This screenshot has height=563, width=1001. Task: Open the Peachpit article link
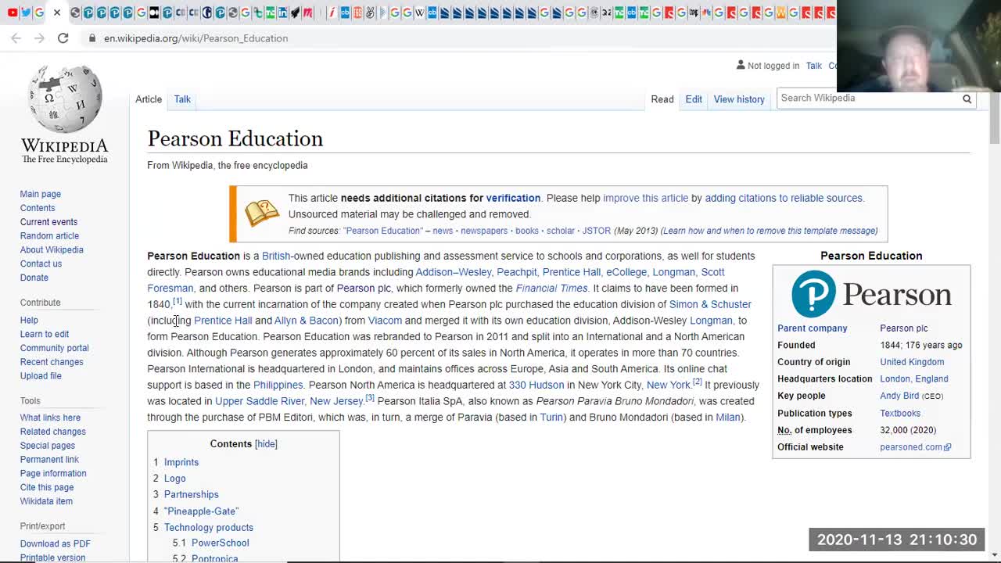517,272
